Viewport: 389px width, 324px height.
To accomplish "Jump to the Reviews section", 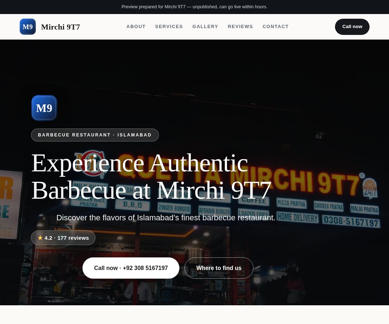I will coord(240,27).
